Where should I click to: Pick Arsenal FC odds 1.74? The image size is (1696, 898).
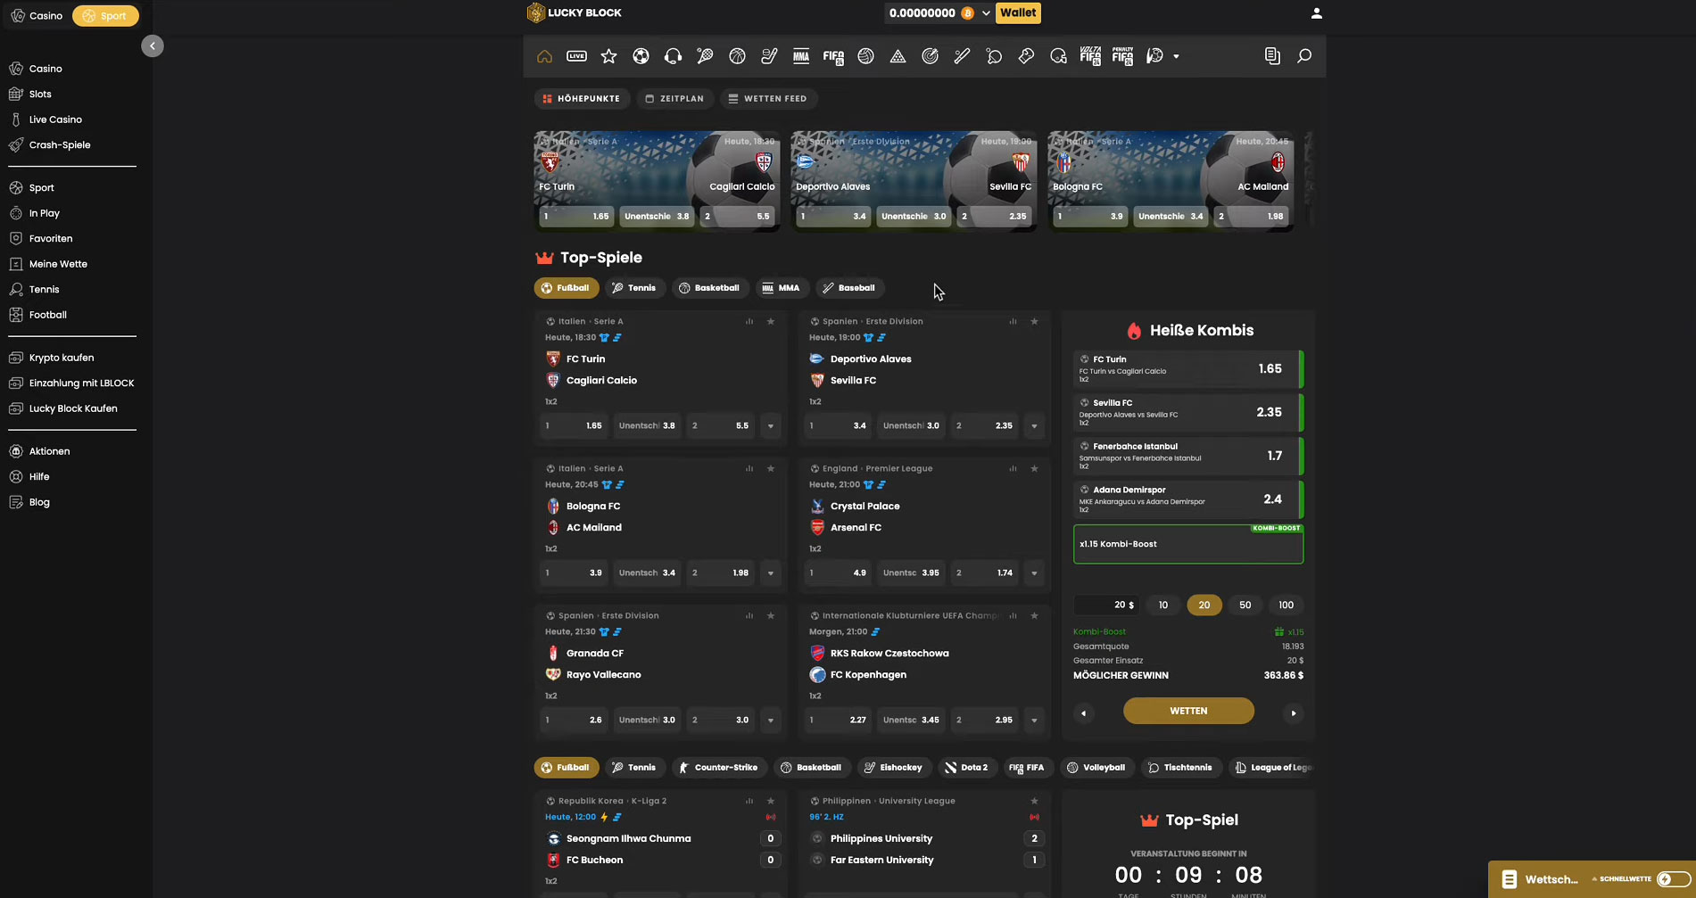pos(985,573)
